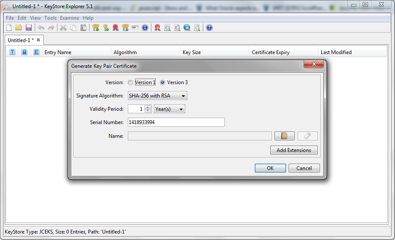Click the Certificate Expiry column header
395x240 pixels.
pyautogui.click(x=283, y=52)
